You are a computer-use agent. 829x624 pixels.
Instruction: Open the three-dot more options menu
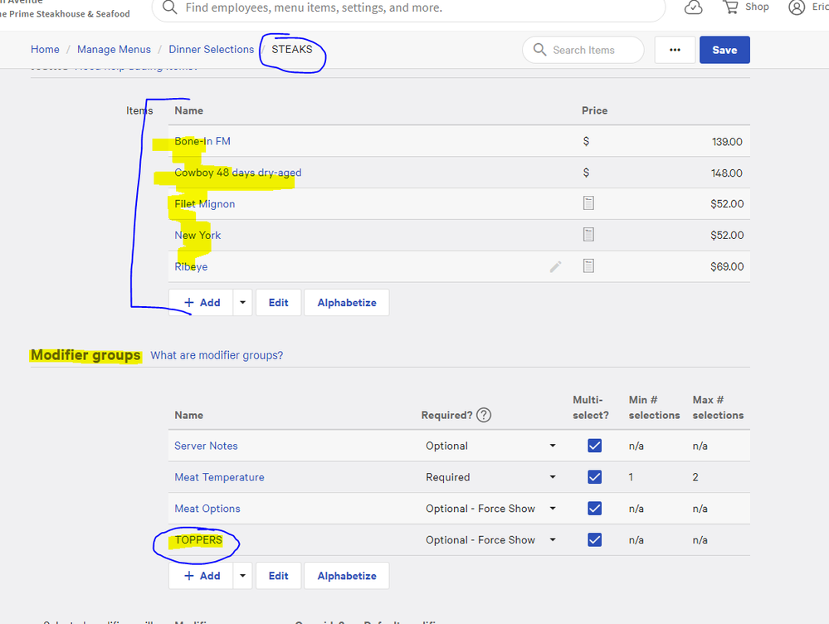pyautogui.click(x=675, y=50)
